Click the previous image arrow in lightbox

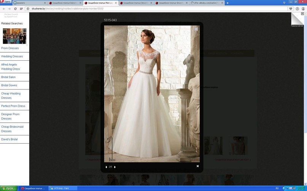pyautogui.click(x=106, y=167)
